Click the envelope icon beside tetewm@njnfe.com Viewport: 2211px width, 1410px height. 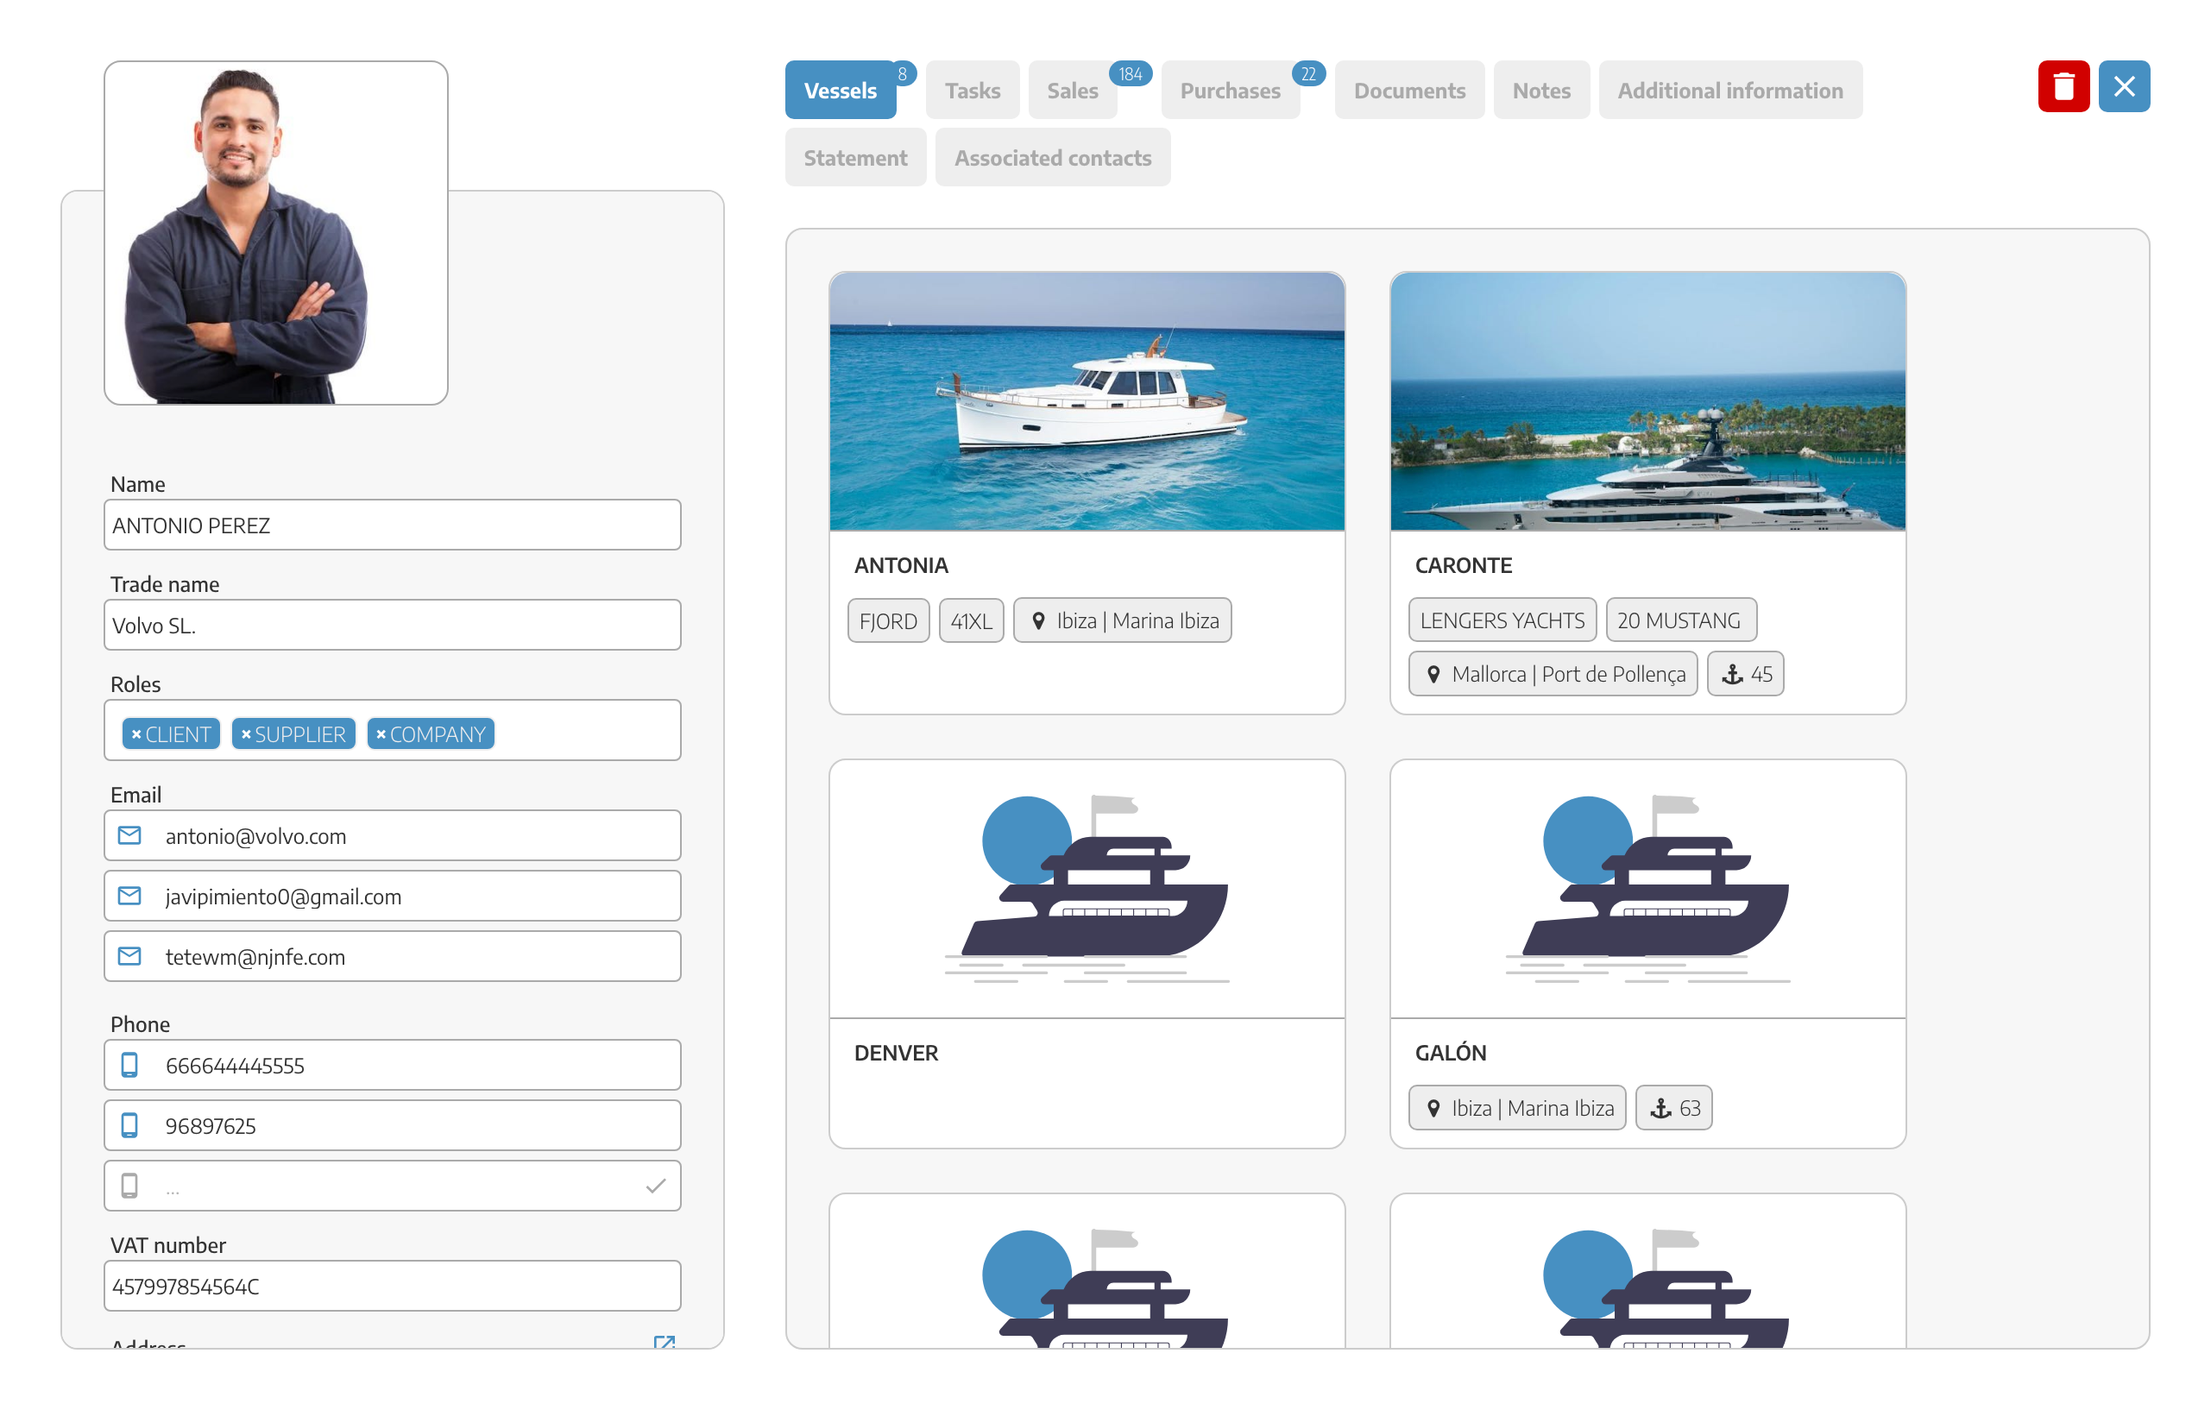coord(129,956)
